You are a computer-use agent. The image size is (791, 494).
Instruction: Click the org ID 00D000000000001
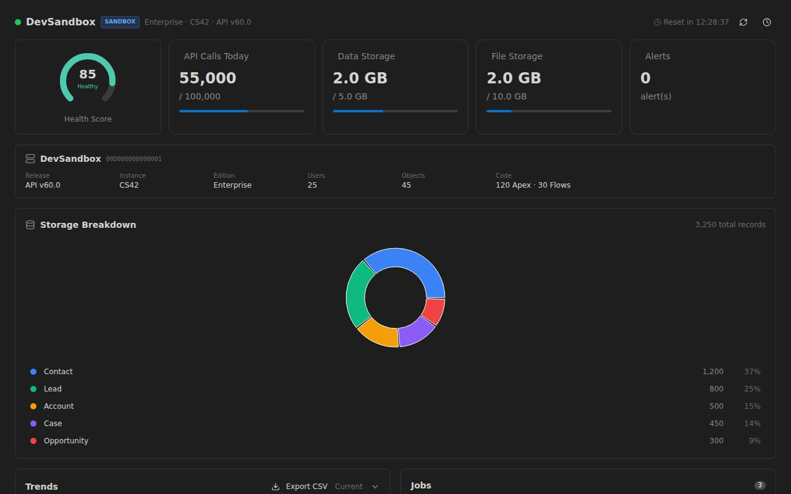(134, 159)
